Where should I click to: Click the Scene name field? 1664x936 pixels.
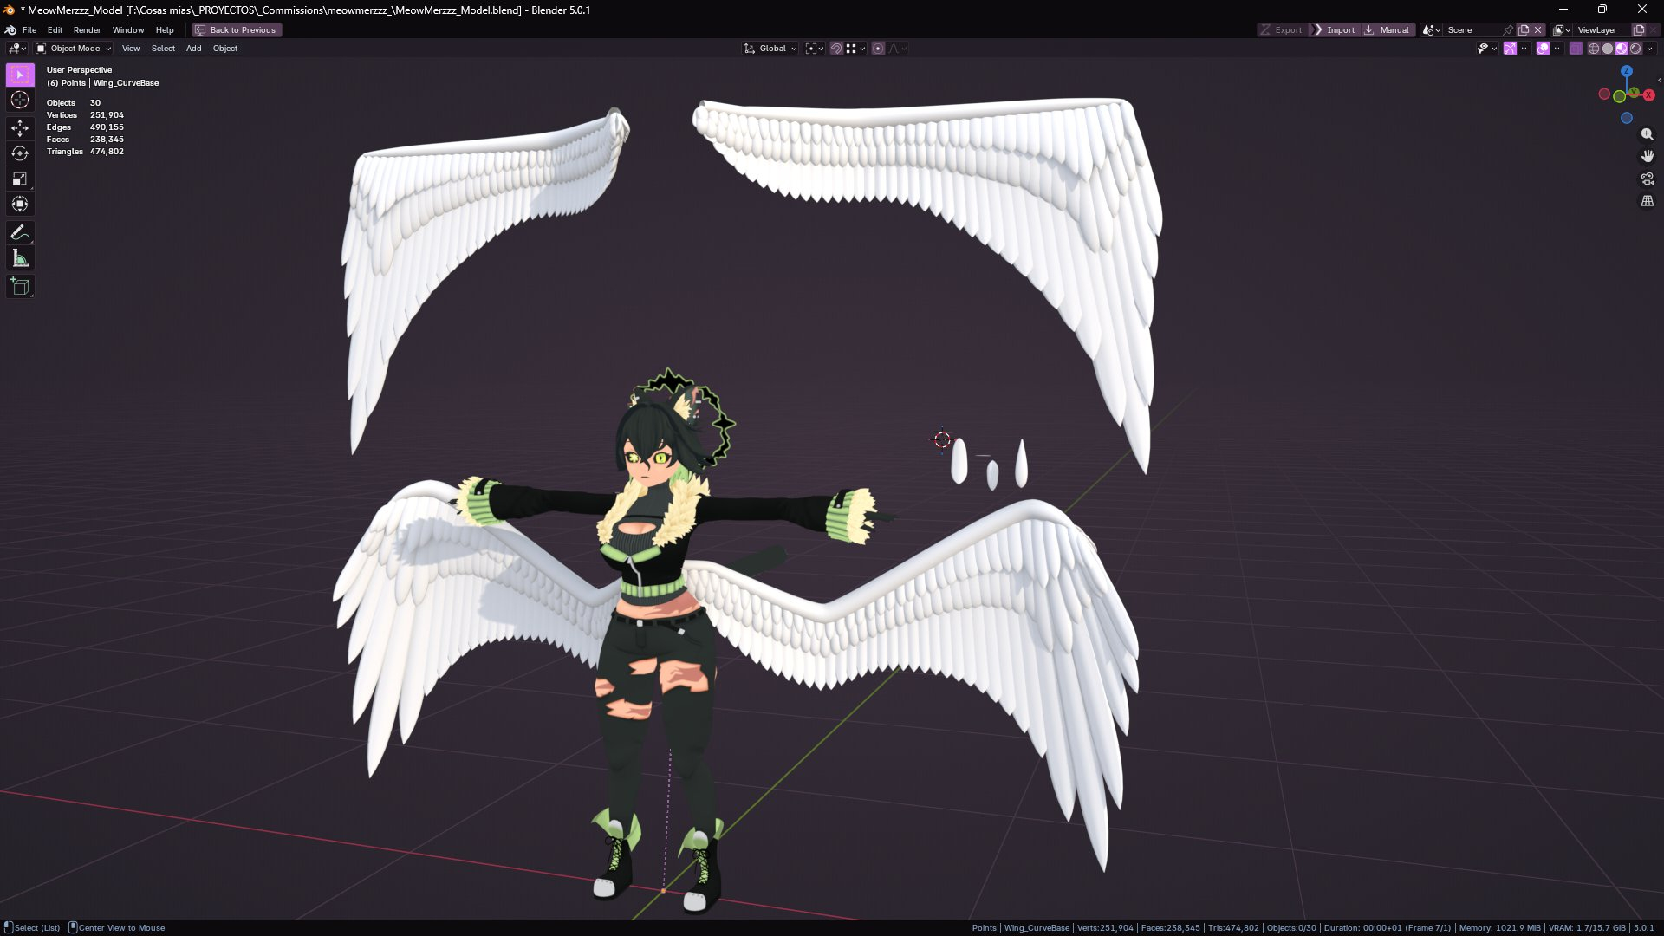tap(1472, 29)
